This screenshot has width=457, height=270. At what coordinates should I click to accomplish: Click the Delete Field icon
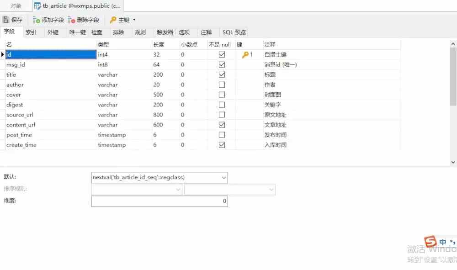71,20
